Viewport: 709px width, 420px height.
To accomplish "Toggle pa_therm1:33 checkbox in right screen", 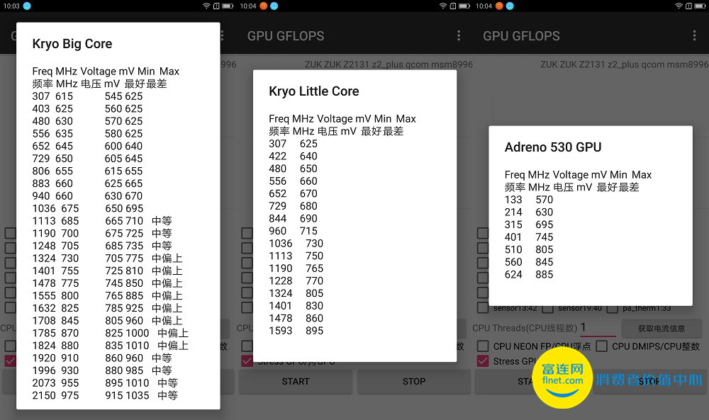I will click(613, 309).
